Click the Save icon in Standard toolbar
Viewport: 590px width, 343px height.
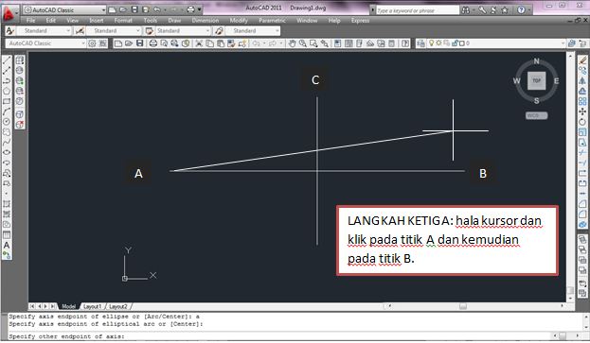[139, 43]
